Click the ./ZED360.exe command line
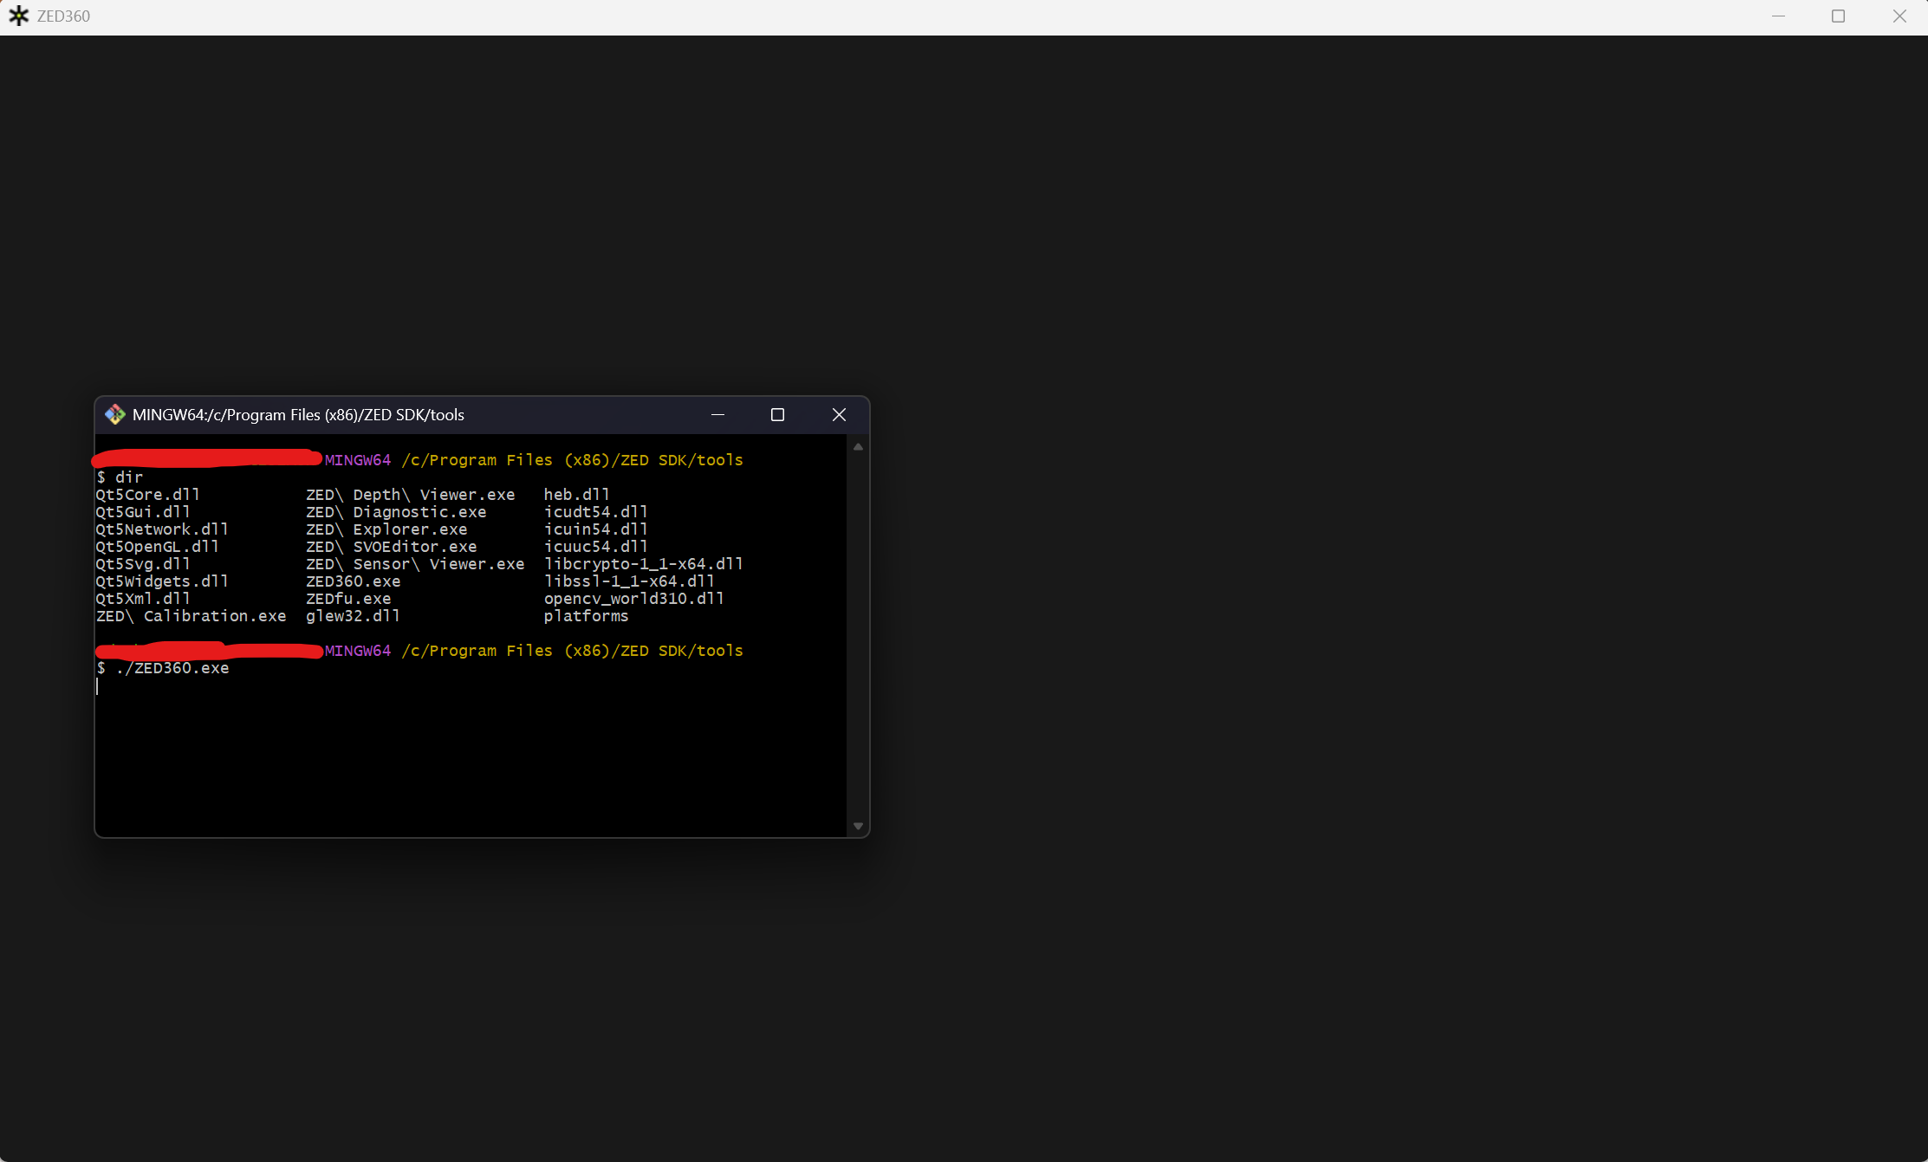This screenshot has height=1162, width=1928. tap(172, 668)
